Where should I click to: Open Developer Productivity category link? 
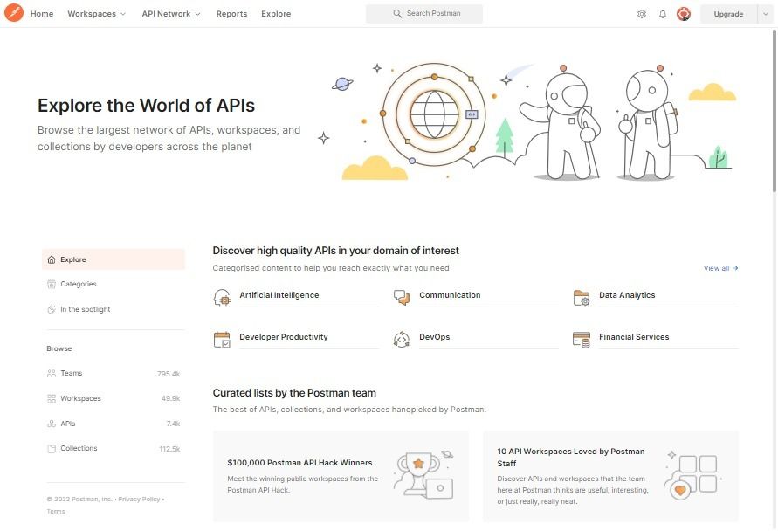[284, 337]
